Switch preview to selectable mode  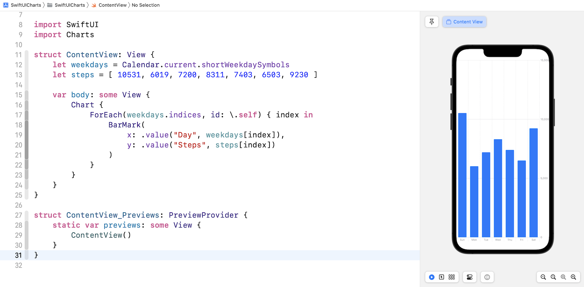tap(441, 277)
